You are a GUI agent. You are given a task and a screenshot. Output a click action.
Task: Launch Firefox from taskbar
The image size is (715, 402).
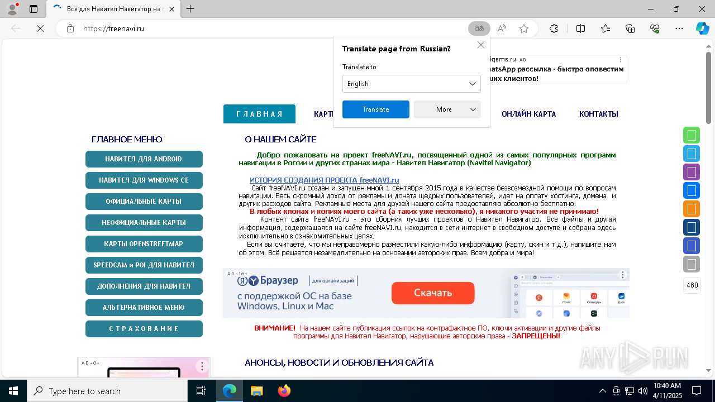[x=284, y=391]
